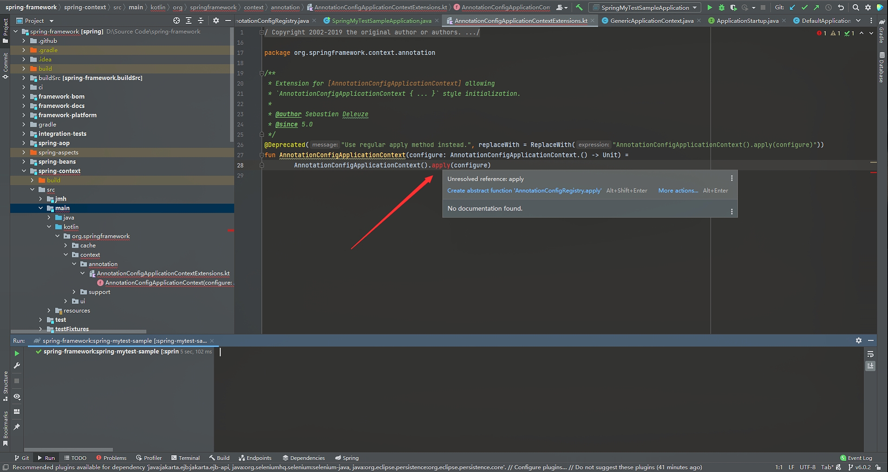
Task: Expand the framework-docs folder
Action: 24,105
